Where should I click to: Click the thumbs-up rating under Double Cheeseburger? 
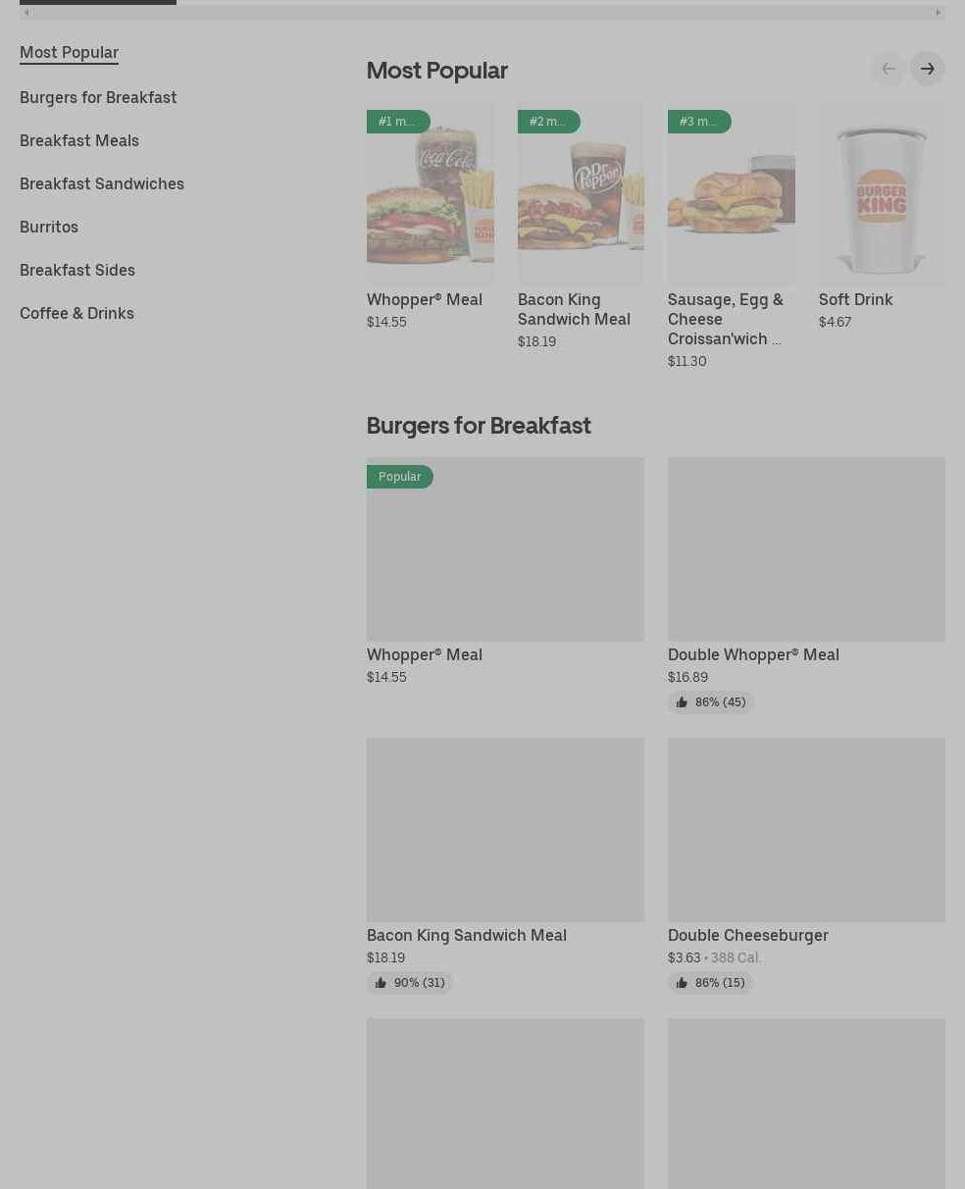pos(711,983)
